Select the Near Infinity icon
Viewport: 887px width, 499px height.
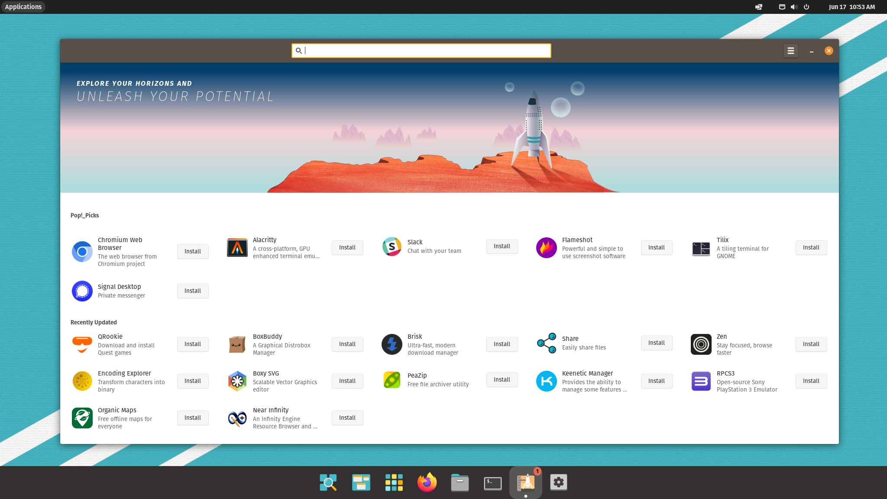point(237,418)
